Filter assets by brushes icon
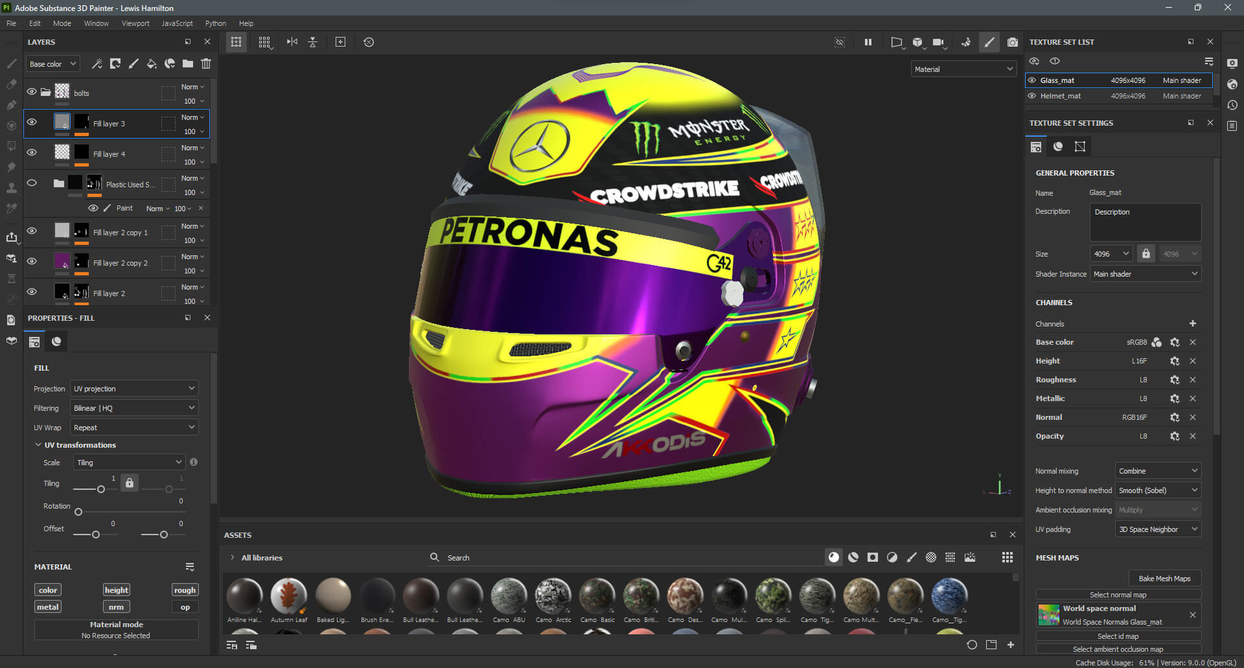Screen dimensions: 1244x668 click(x=912, y=557)
